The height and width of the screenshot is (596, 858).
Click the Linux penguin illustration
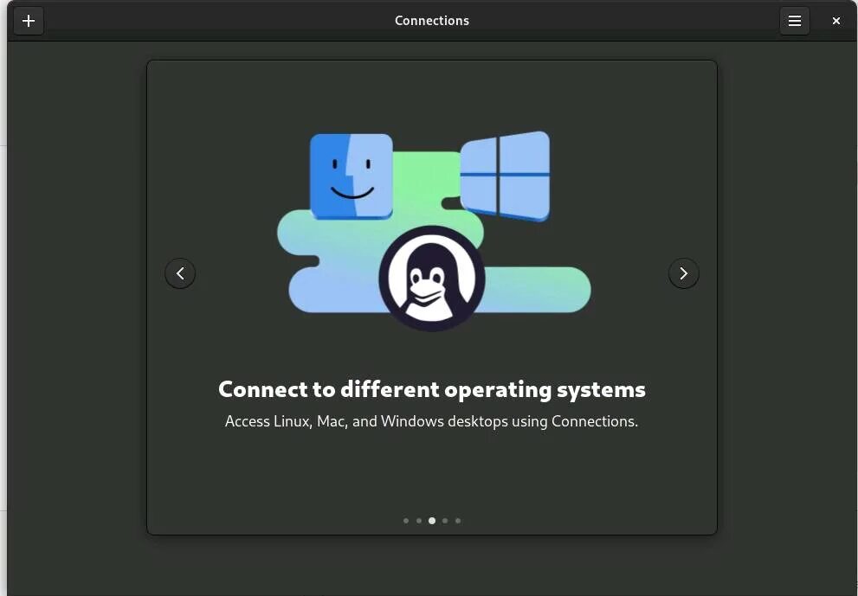click(432, 279)
